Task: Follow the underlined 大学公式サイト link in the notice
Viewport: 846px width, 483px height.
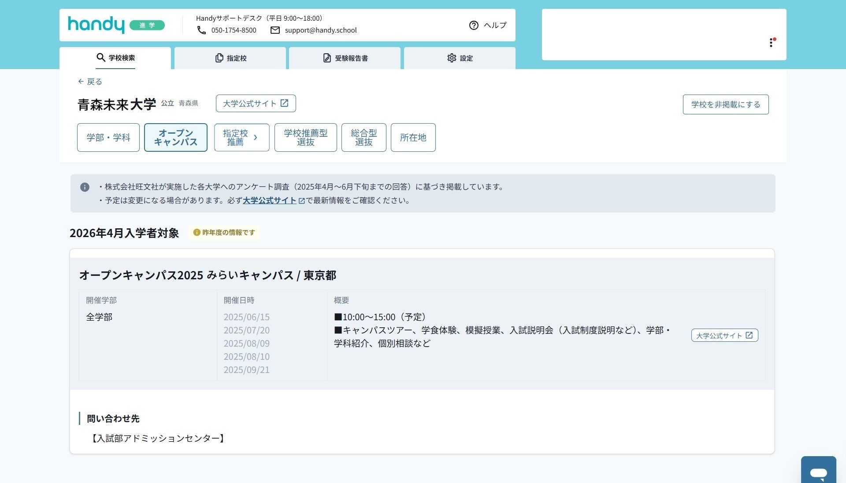Action: coord(269,201)
